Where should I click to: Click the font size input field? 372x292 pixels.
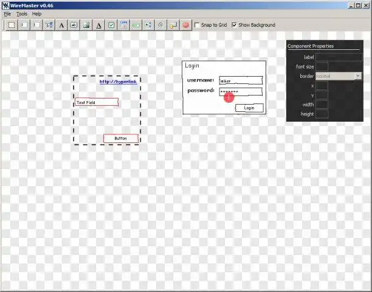point(322,67)
